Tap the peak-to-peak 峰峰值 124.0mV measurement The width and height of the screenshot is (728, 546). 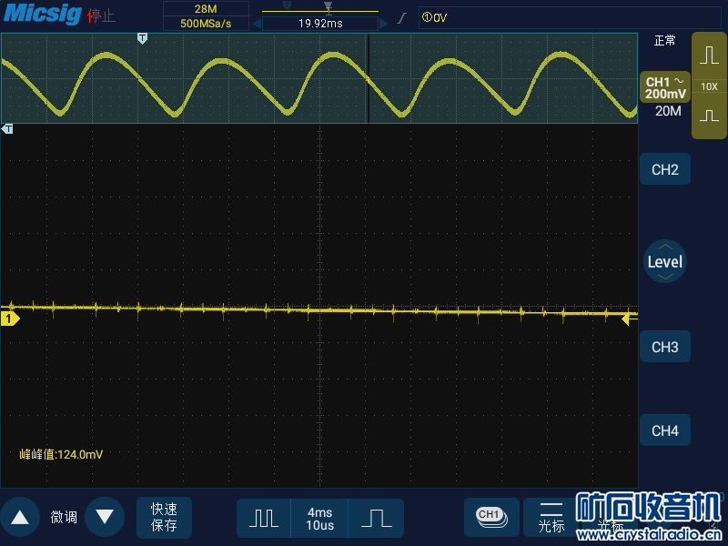tap(61, 454)
